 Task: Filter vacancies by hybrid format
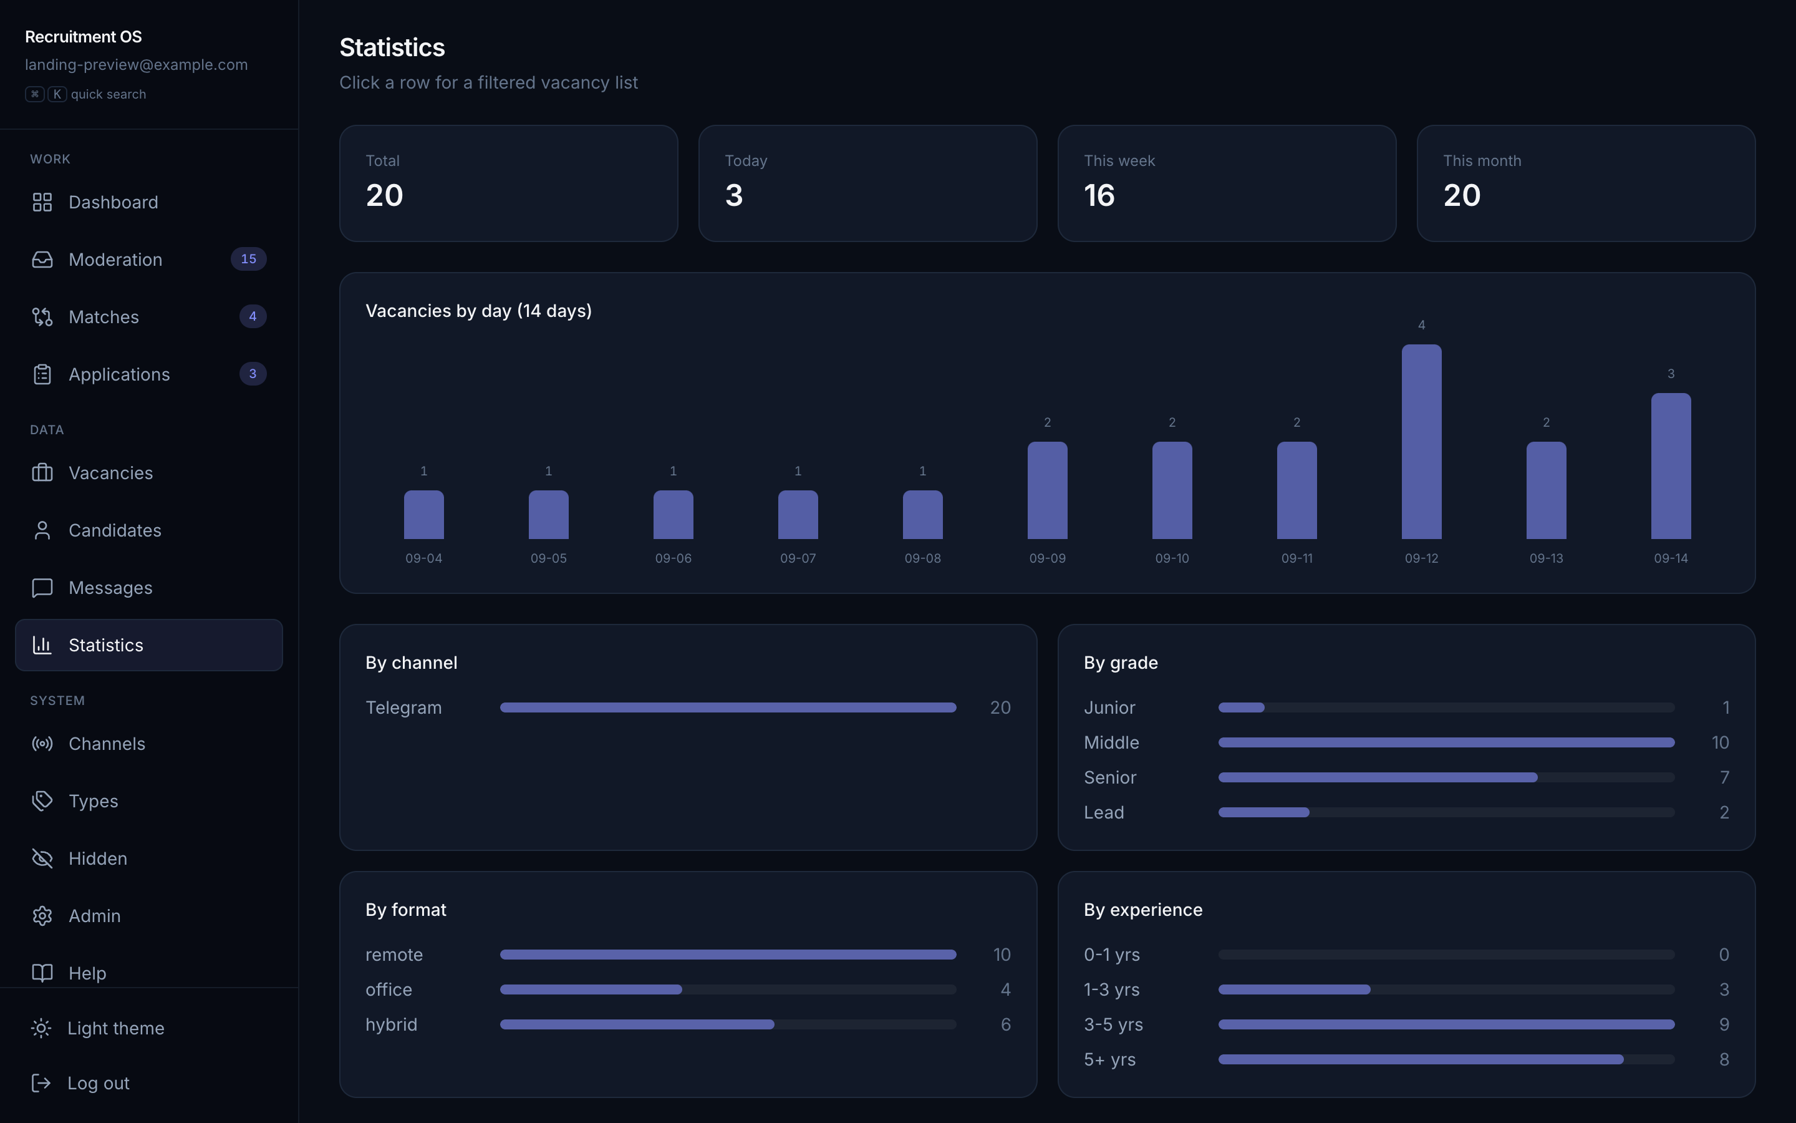point(688,1024)
